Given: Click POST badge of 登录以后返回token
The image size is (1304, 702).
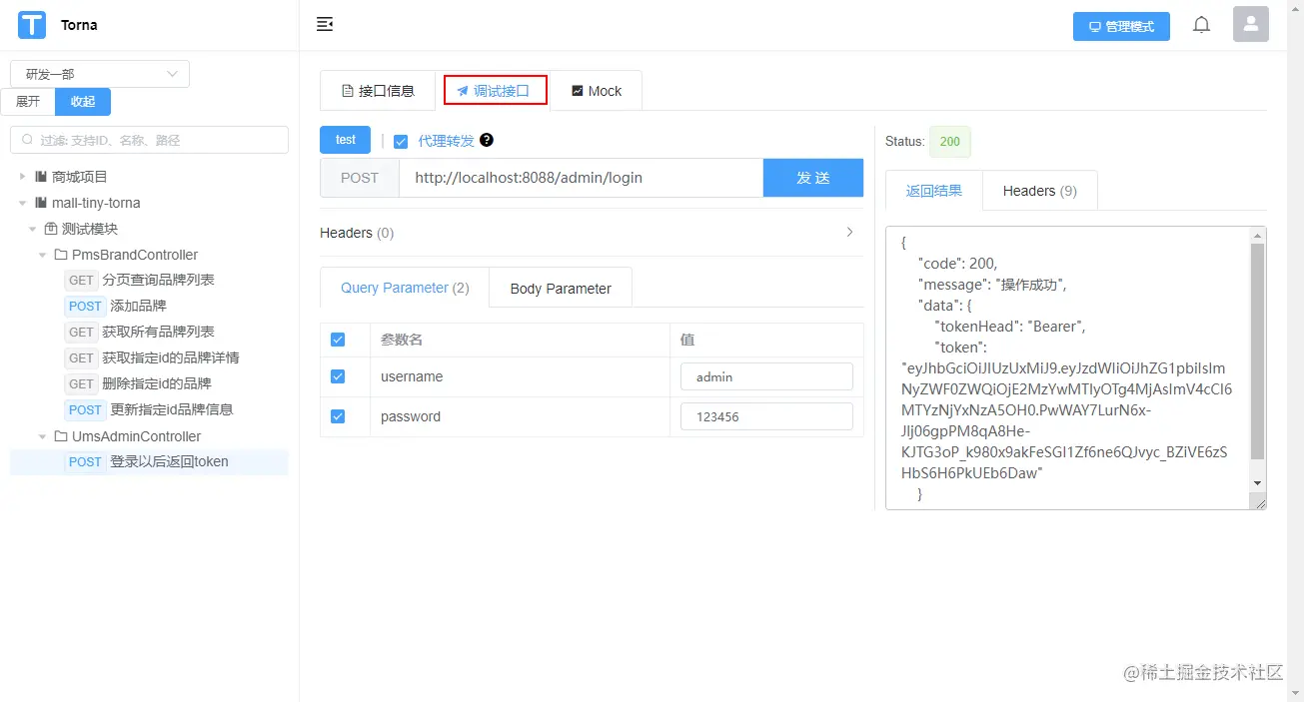Looking at the screenshot, I should pos(85,462).
